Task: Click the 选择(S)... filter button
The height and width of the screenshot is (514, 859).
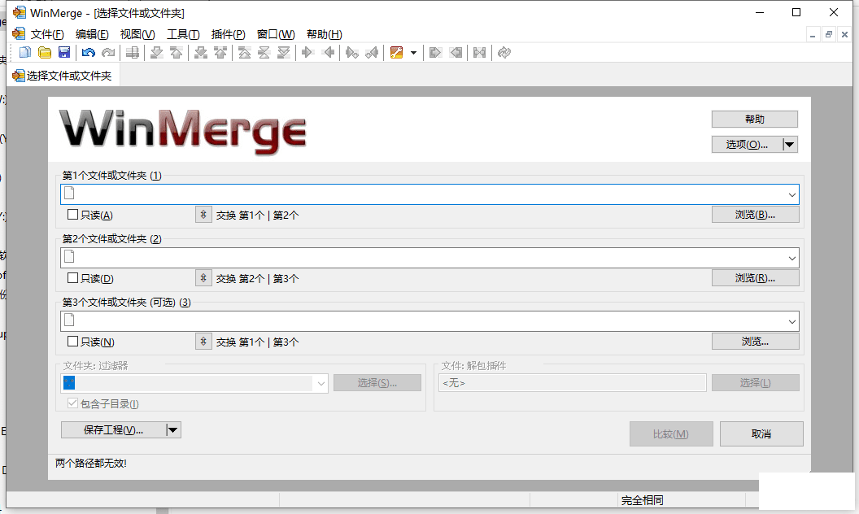Action: [x=377, y=382]
